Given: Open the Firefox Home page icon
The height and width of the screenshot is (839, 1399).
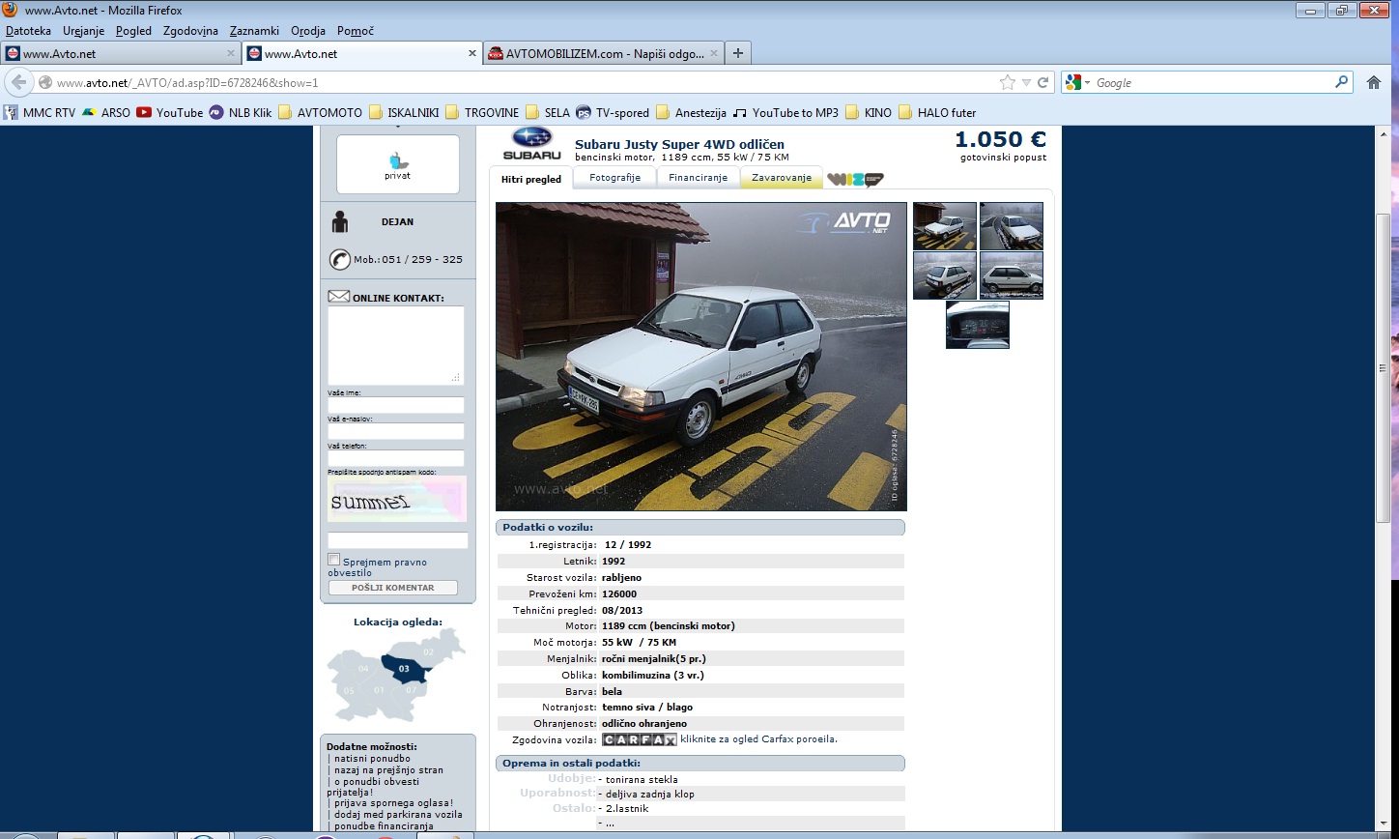Looking at the screenshot, I should pos(1373,82).
